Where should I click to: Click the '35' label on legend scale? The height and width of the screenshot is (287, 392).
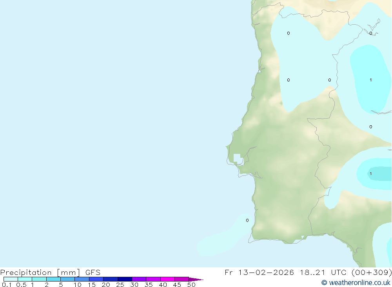click(x=149, y=285)
